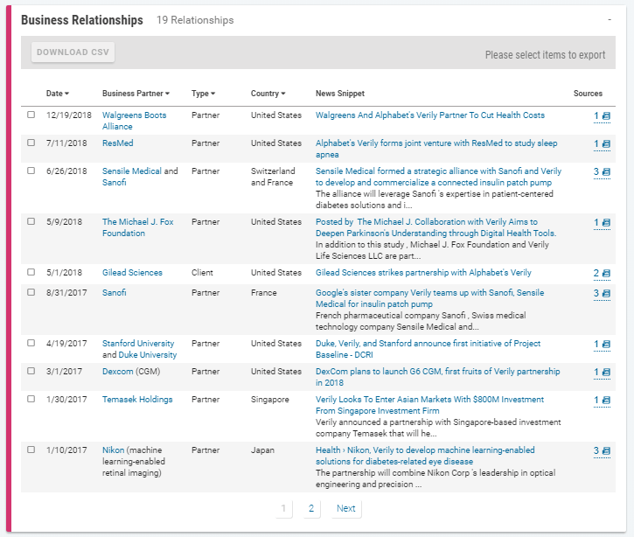634x537 pixels.
Task: Tick the Temasek Holdings row checkbox
Action: [31, 399]
